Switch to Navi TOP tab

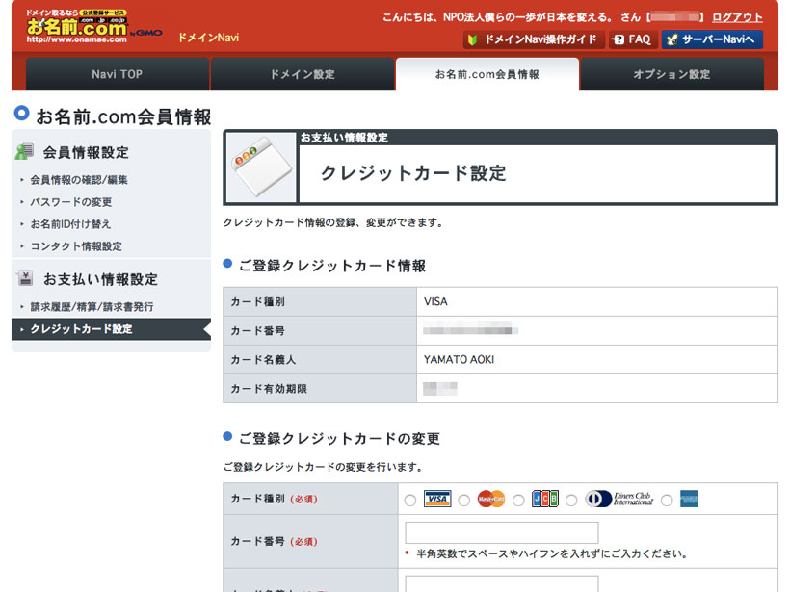pos(118,74)
